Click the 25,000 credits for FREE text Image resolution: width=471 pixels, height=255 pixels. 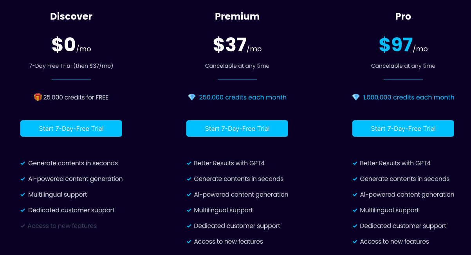76,97
